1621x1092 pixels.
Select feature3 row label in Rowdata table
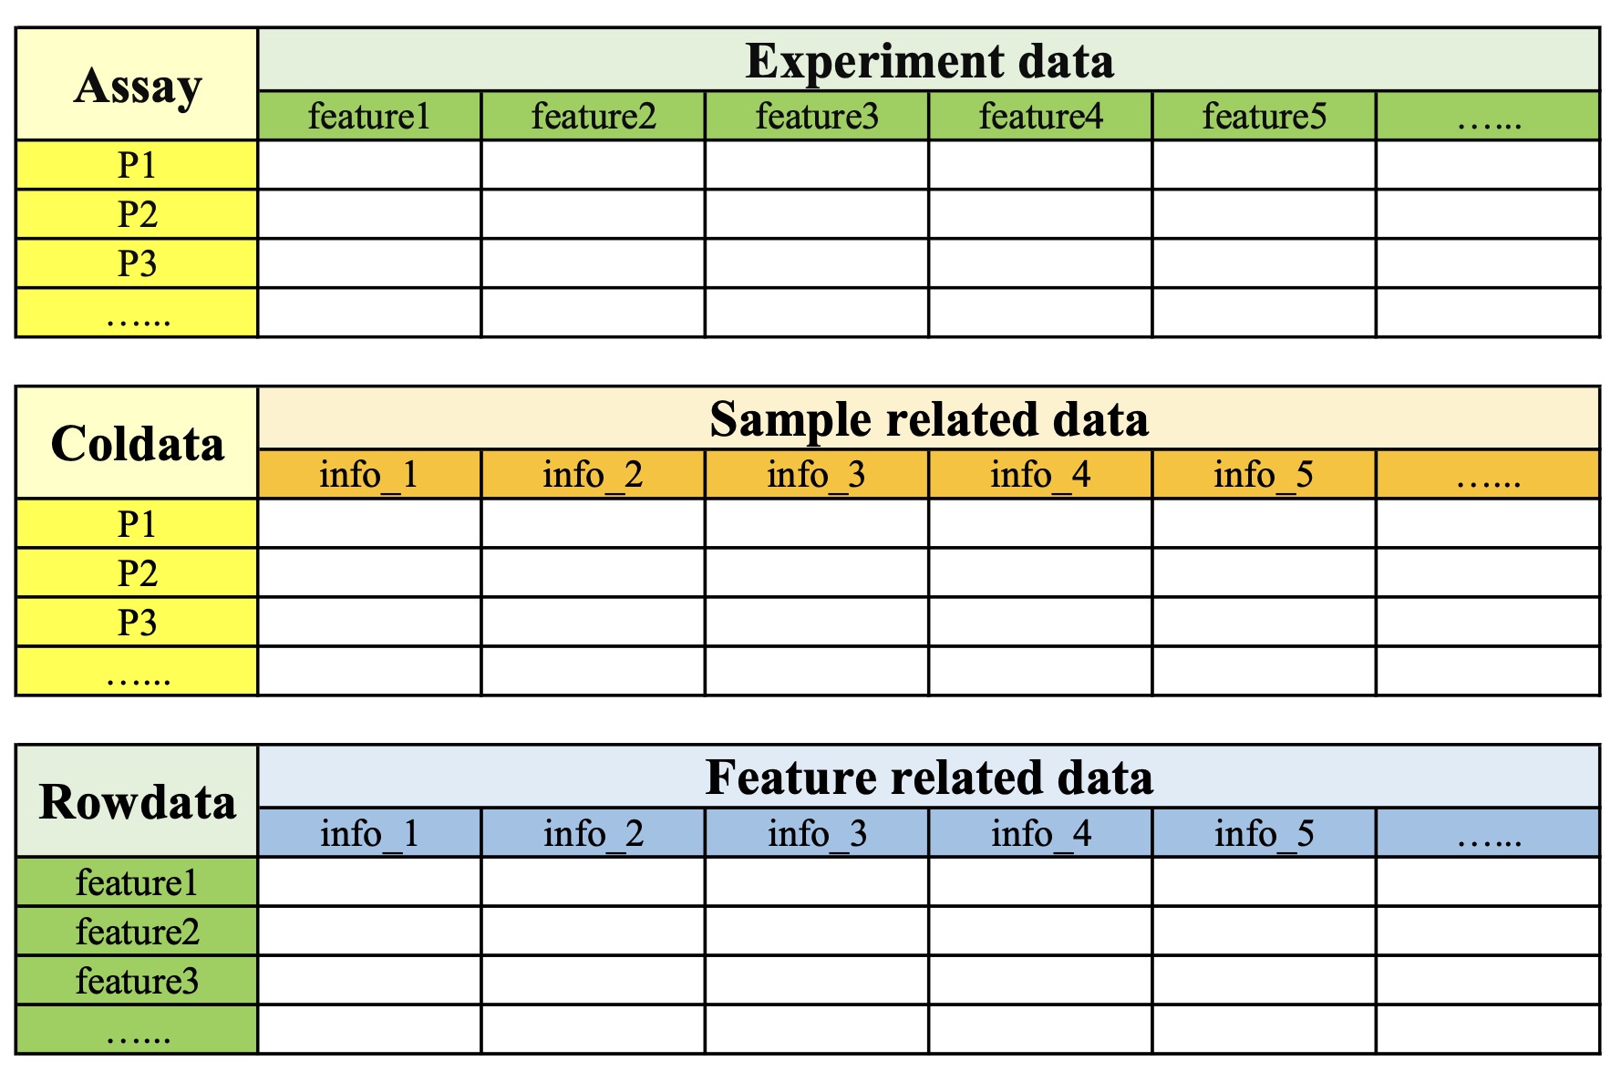click(x=137, y=981)
